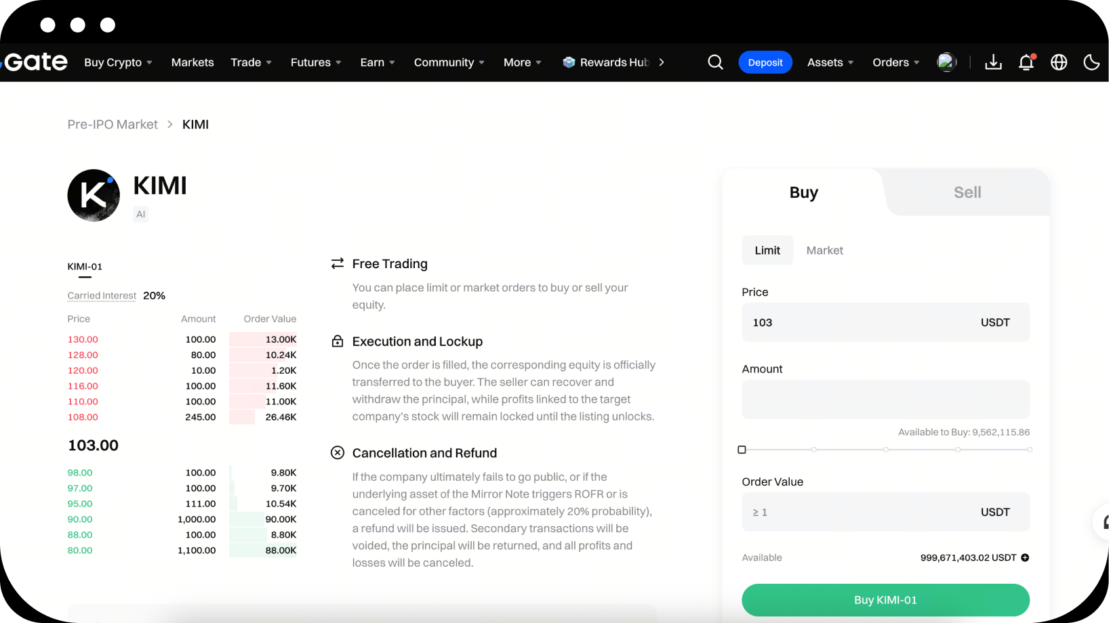Focus the Price input field
The image size is (1109, 623).
(x=886, y=322)
